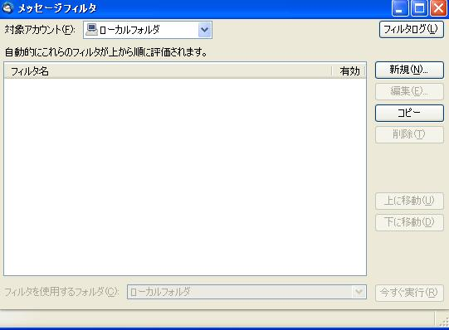Click the フィルタログ(L) button
449x330 pixels.
coord(411,29)
